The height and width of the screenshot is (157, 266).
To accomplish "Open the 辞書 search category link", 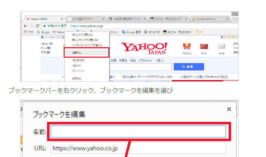I will [x=114, y=60].
